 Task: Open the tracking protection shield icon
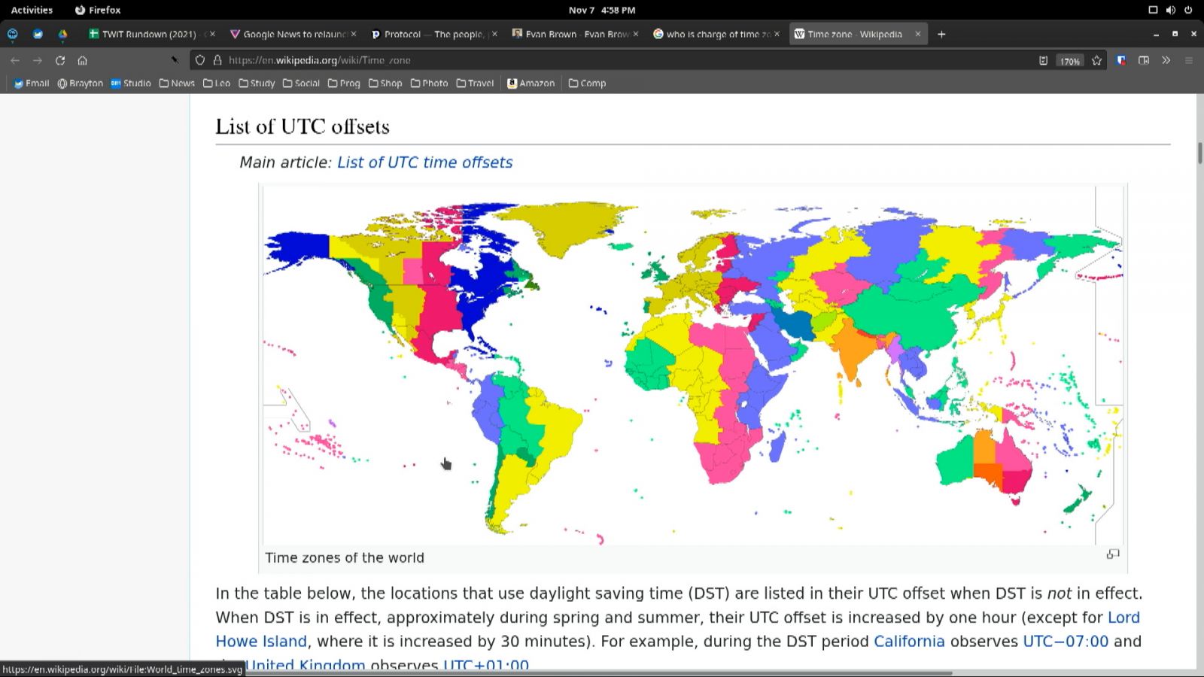tap(200, 60)
